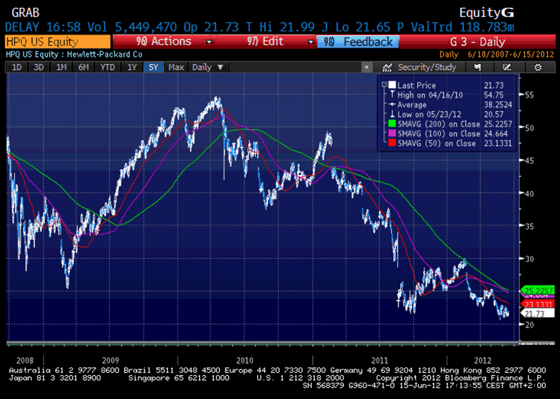The height and width of the screenshot is (399, 560).
Task: Click the G 3 - Daily chart title
Action: pyautogui.click(x=478, y=42)
